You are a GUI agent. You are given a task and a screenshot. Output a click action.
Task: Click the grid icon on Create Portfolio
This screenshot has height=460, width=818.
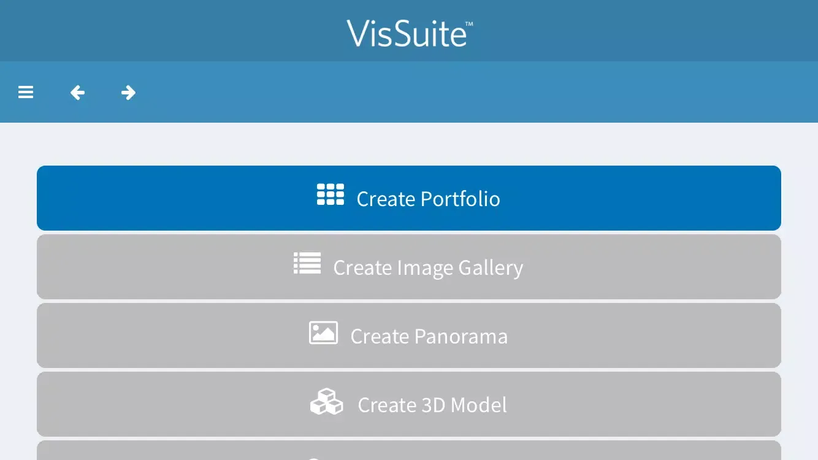pos(330,194)
